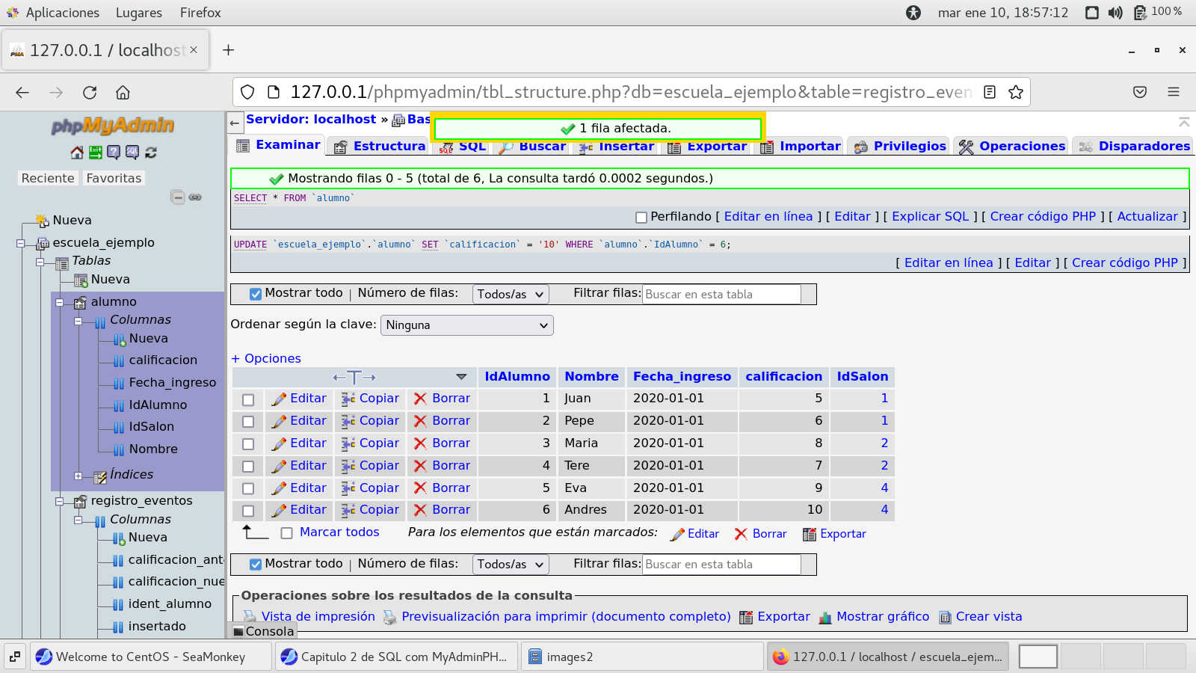The image size is (1196, 673).
Task: Click the Explicar SQL link
Action: 930,217
